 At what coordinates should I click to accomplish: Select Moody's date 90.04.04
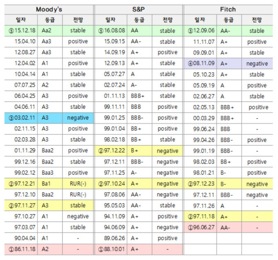point(25,238)
